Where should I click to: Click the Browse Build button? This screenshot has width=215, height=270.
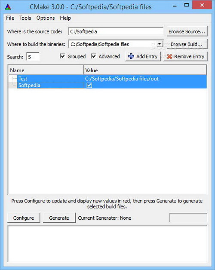(187, 44)
